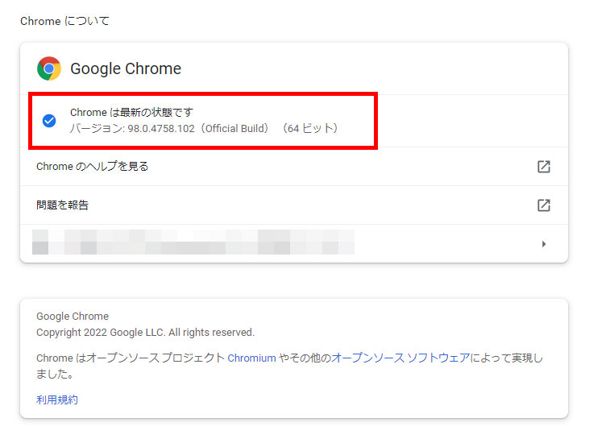Open Chrome のヘルプを見る
This screenshot has height=443, width=589.
pos(294,166)
